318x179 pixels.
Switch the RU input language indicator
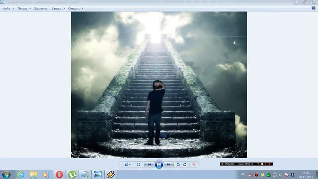(243, 175)
